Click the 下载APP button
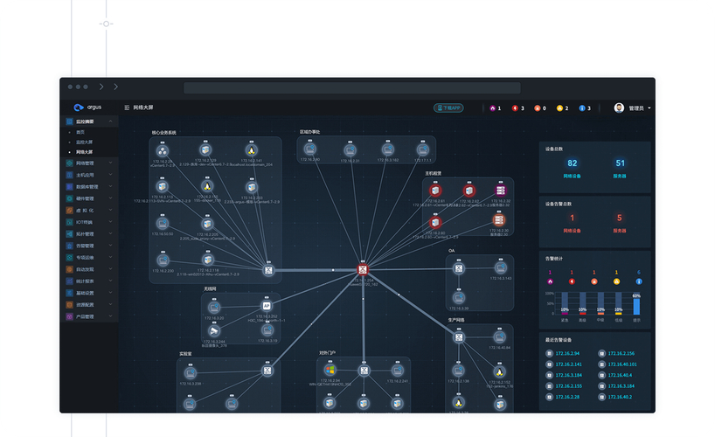715x437 pixels. [x=448, y=108]
